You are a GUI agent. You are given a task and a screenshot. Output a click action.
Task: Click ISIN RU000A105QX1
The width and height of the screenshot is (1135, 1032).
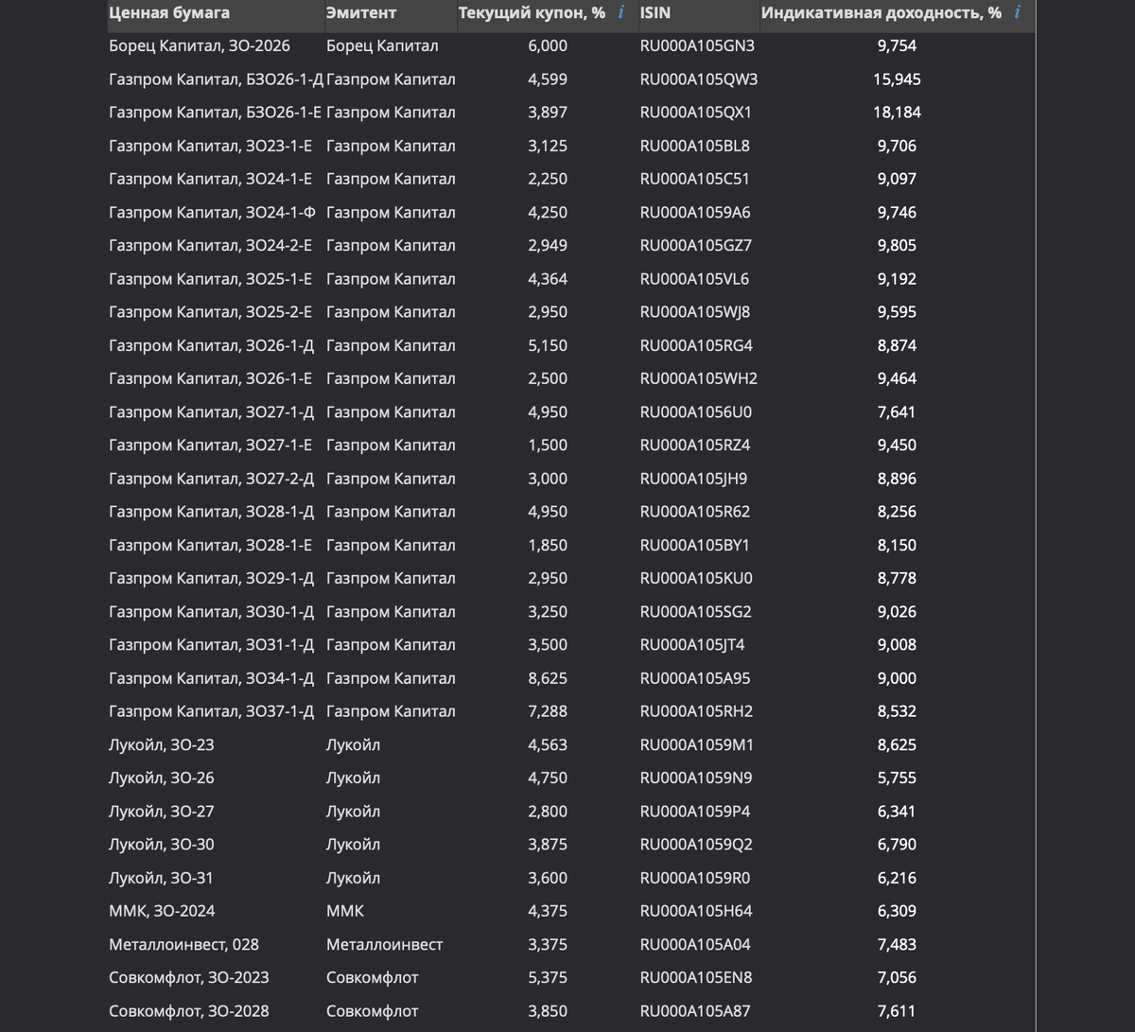(696, 113)
